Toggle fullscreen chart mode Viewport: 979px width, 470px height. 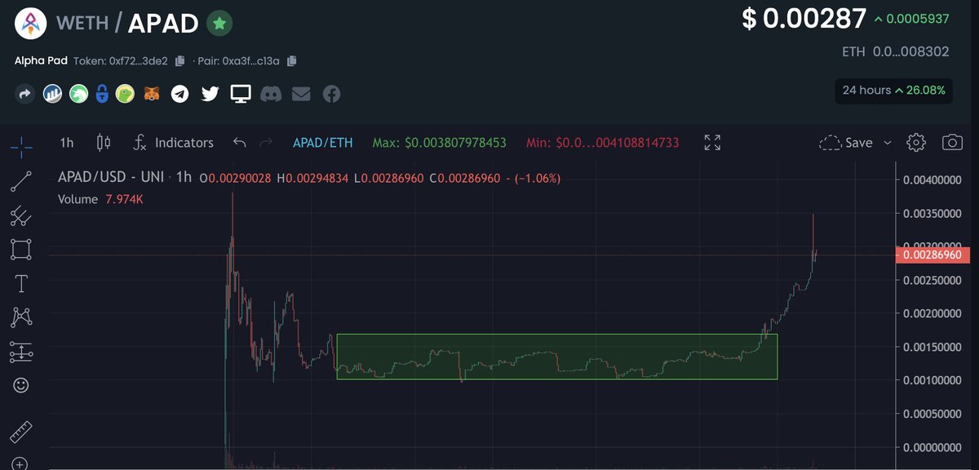tap(712, 143)
